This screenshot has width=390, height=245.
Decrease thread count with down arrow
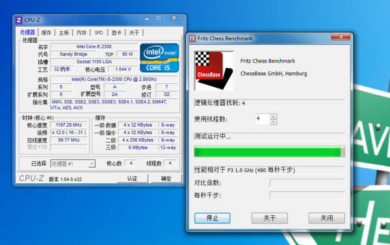click(274, 122)
